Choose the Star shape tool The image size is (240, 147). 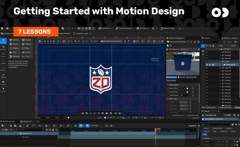click(14, 52)
